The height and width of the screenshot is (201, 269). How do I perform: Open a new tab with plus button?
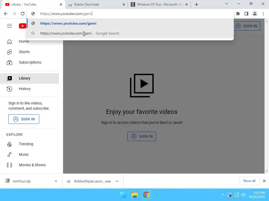(x=196, y=4)
